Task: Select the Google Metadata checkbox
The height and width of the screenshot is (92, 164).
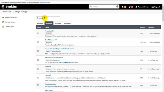Action: click(38, 85)
